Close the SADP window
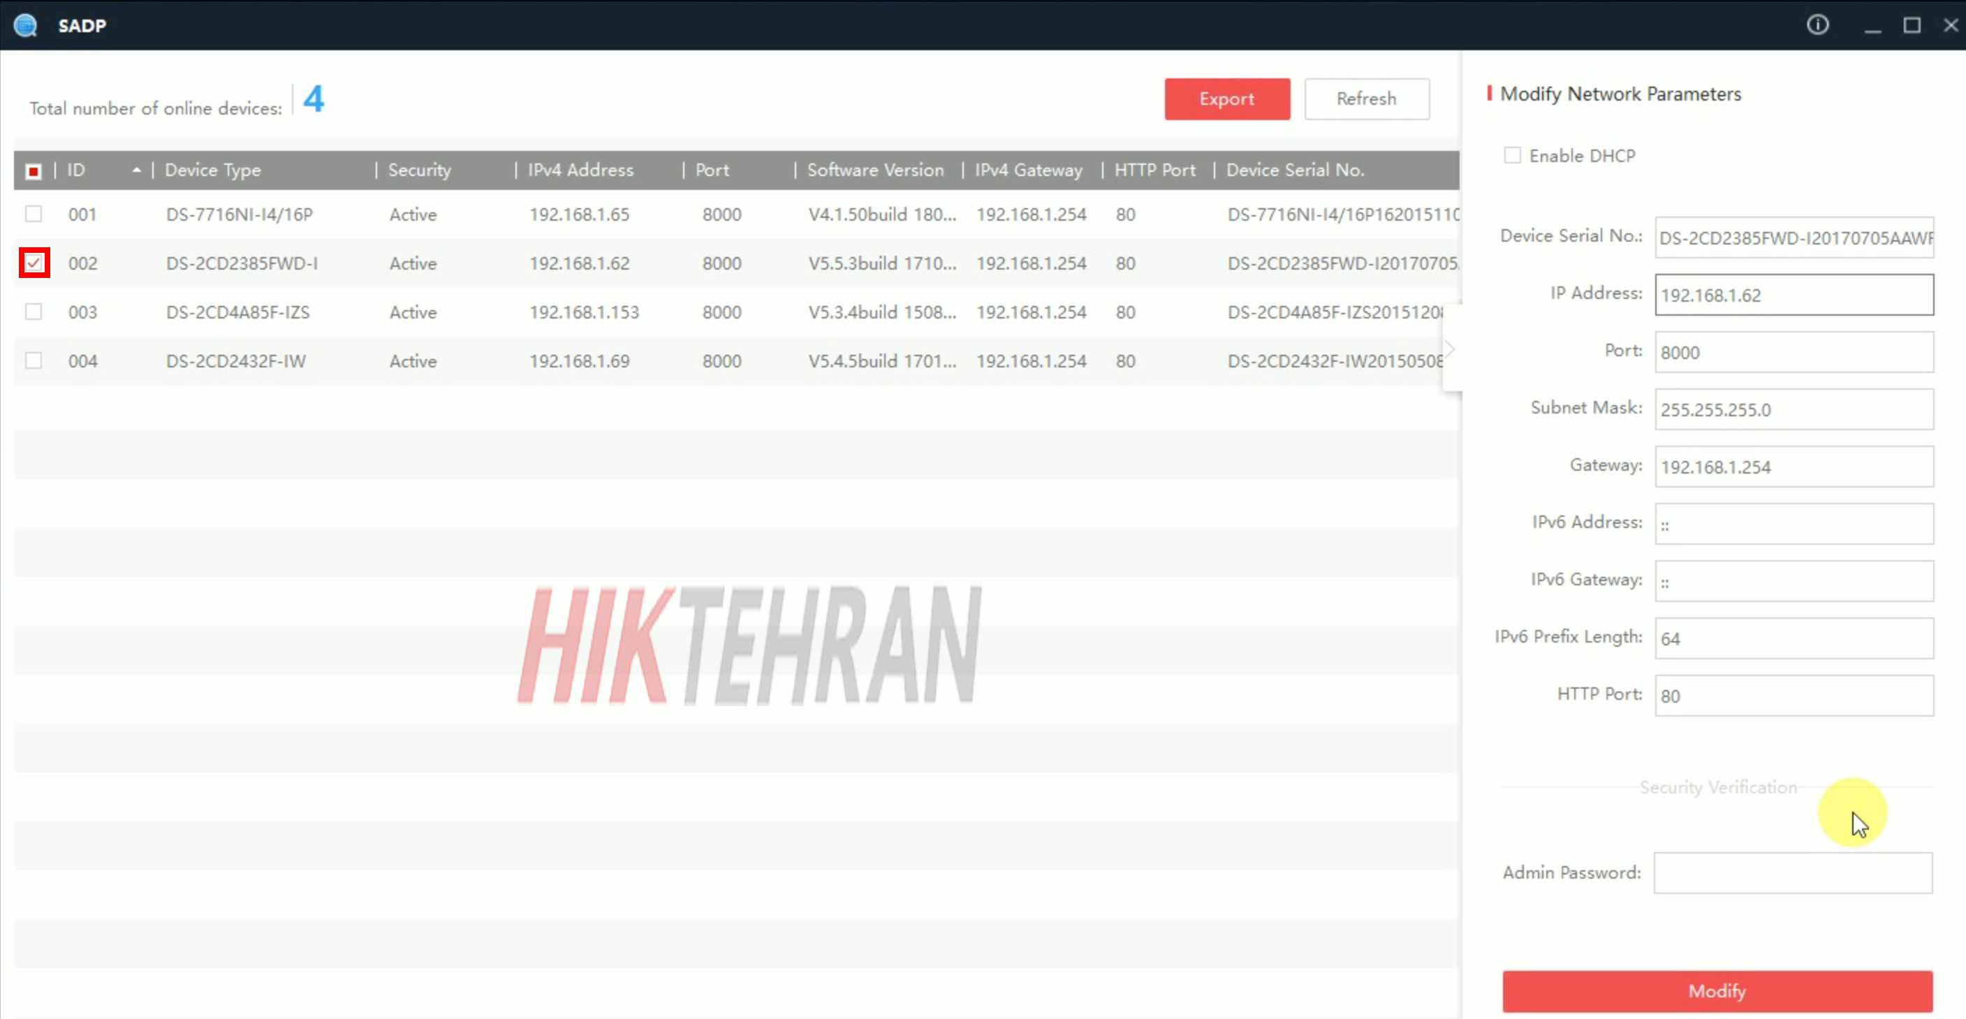The width and height of the screenshot is (1966, 1019). 1951,25
